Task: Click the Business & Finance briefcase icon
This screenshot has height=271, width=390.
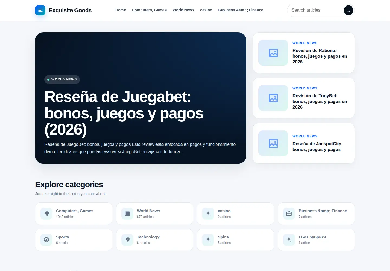Action: coord(289,214)
